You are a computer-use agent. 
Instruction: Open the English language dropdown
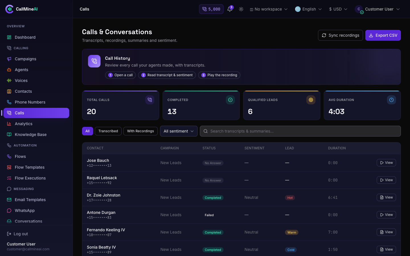[x=308, y=9]
